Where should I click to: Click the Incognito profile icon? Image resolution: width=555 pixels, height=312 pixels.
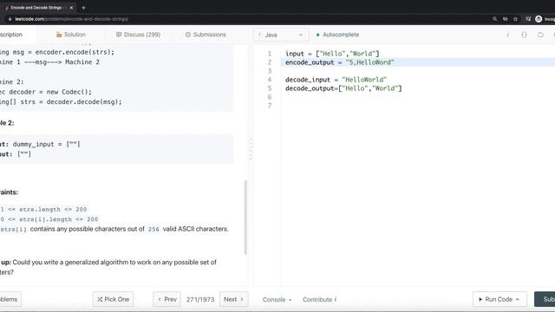(539, 19)
